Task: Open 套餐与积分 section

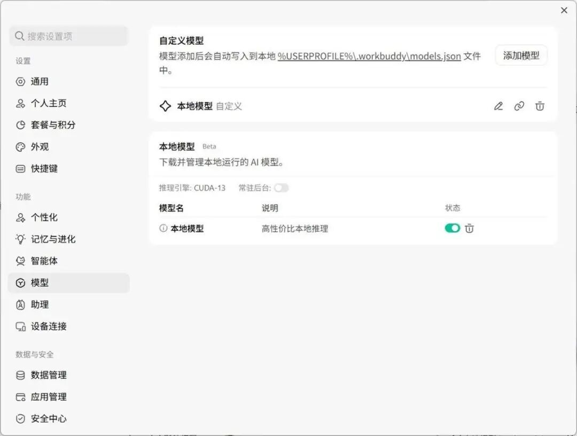Action: pos(68,125)
